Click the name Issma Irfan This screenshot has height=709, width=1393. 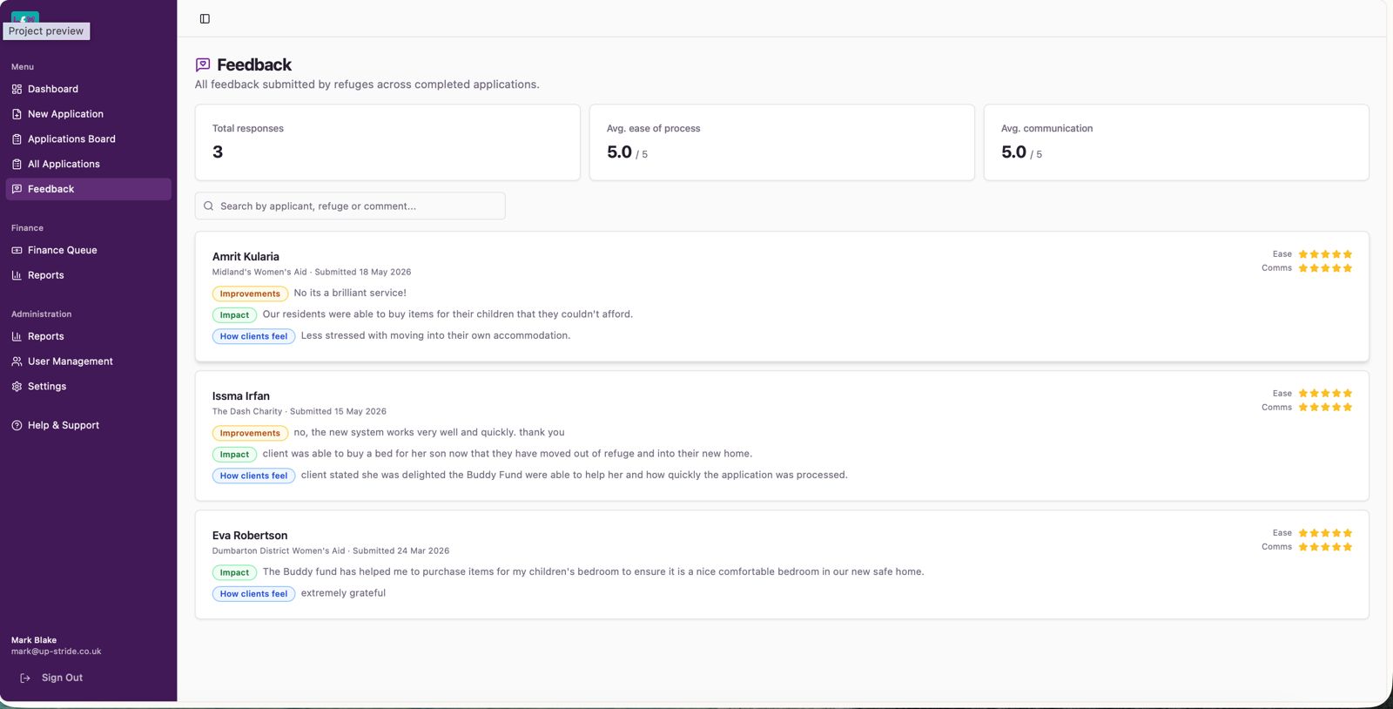(x=241, y=396)
